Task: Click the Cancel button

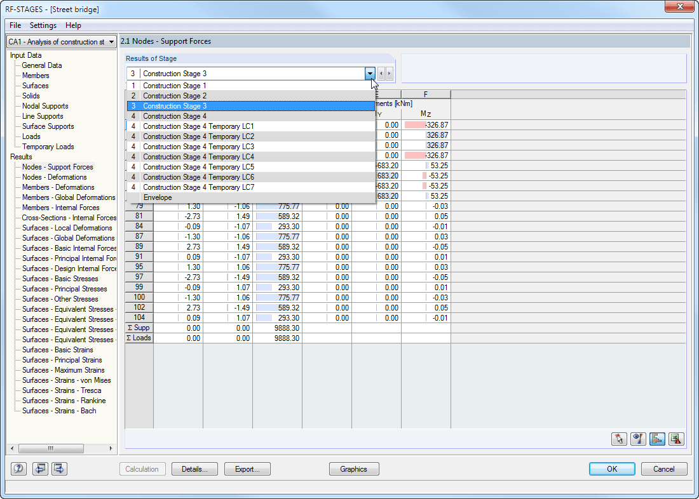Action: tap(664, 469)
